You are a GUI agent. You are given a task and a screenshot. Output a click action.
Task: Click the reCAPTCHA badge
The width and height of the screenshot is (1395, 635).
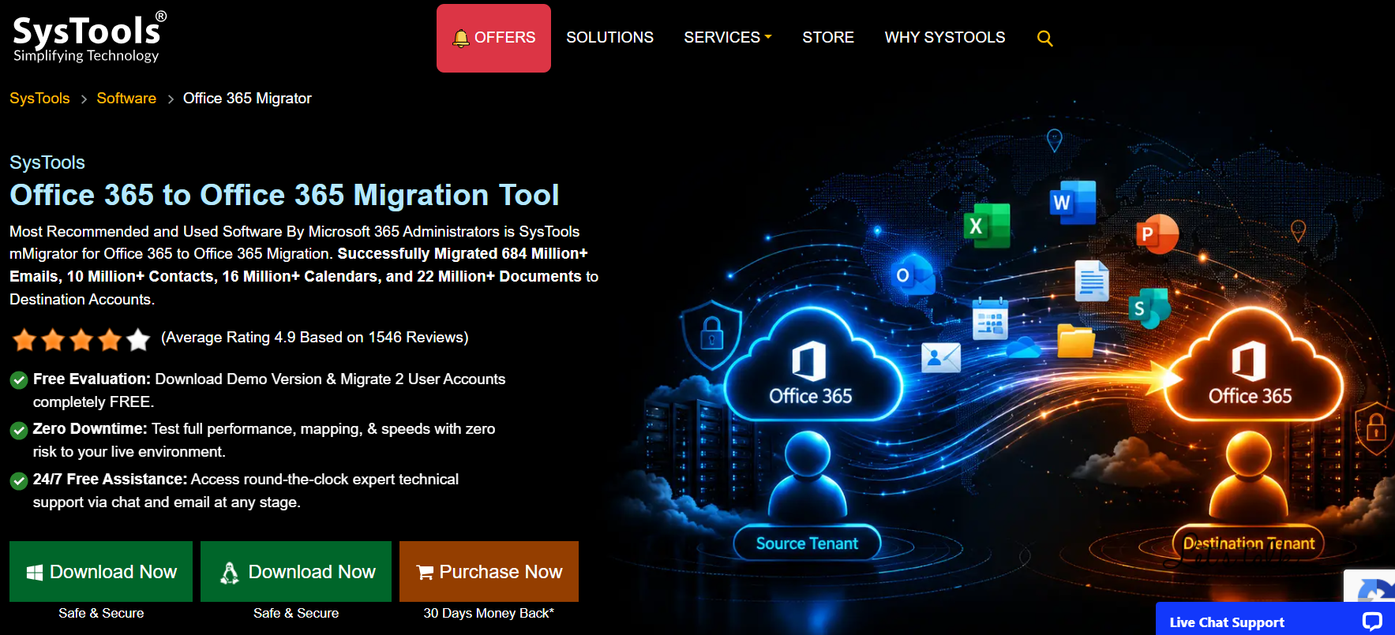(x=1370, y=586)
